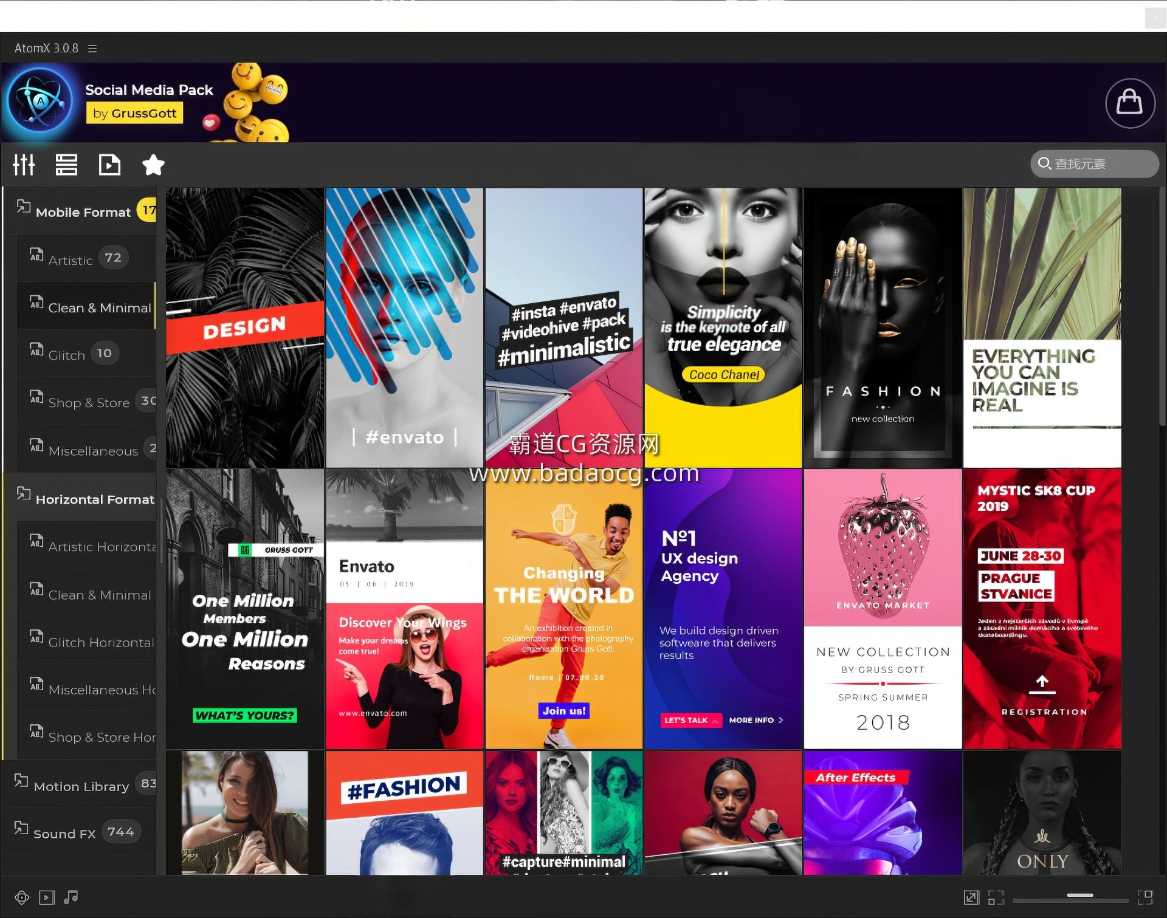This screenshot has width=1167, height=918.
Task: Click the folder icon beside Motion Library
Action: [21, 780]
